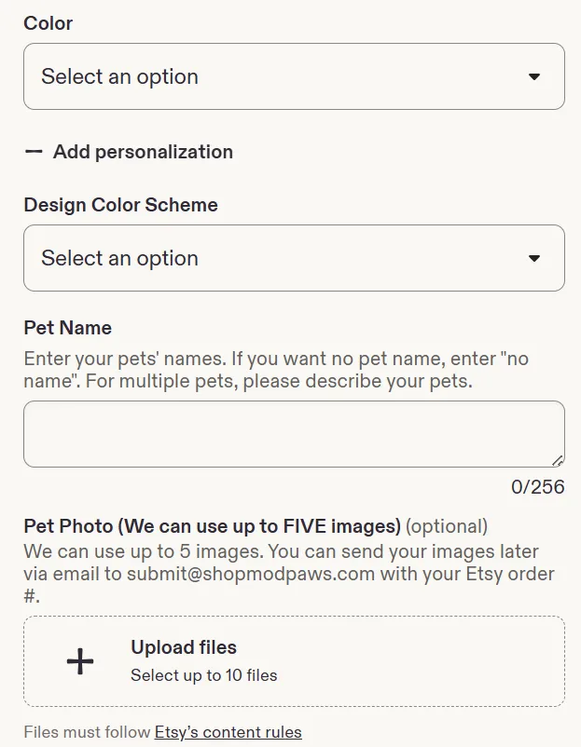Click the 0/256 character counter
The width and height of the screenshot is (581, 747).
point(537,487)
